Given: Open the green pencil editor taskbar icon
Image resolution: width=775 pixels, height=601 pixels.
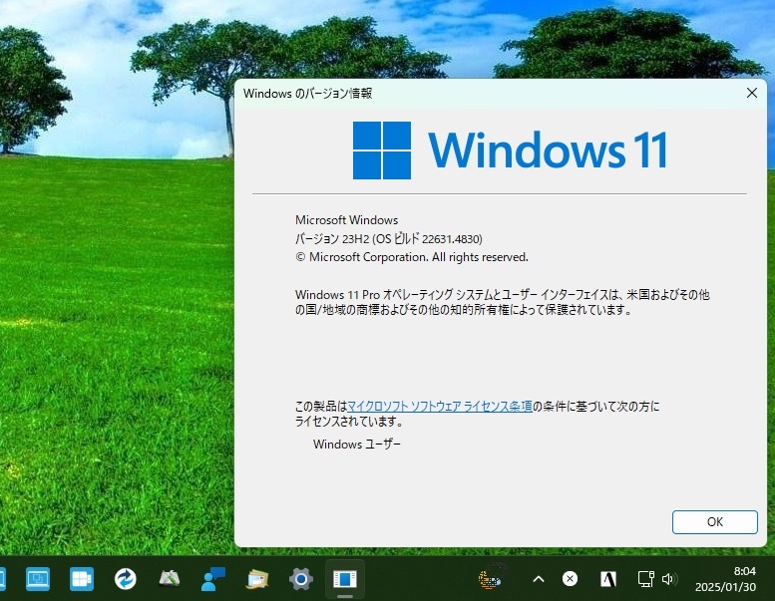Looking at the screenshot, I should pos(169,578).
